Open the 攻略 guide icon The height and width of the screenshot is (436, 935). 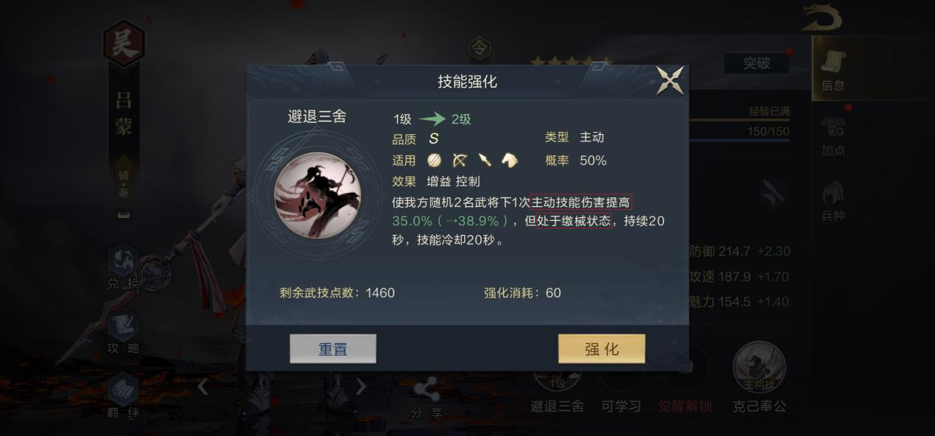[x=123, y=333]
